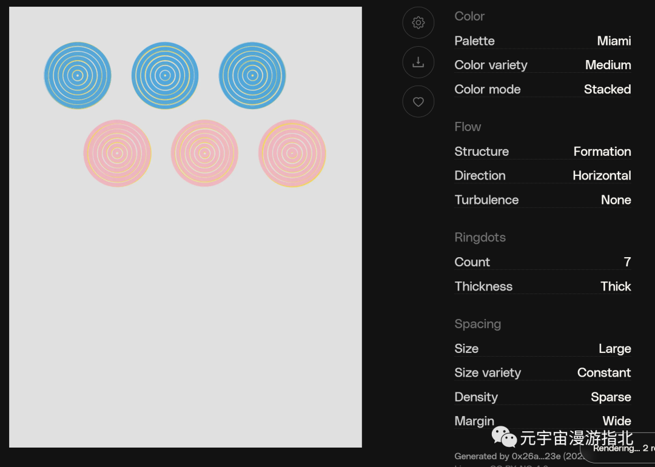The width and height of the screenshot is (655, 467).
Task: Click the Thickness value Thick
Action: pyautogui.click(x=616, y=286)
